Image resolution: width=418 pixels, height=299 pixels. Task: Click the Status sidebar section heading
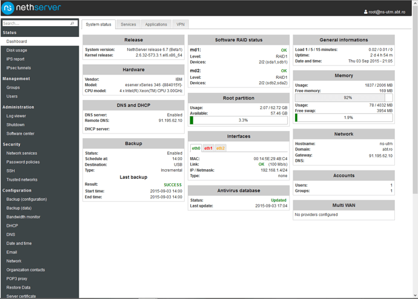[x=10, y=33]
